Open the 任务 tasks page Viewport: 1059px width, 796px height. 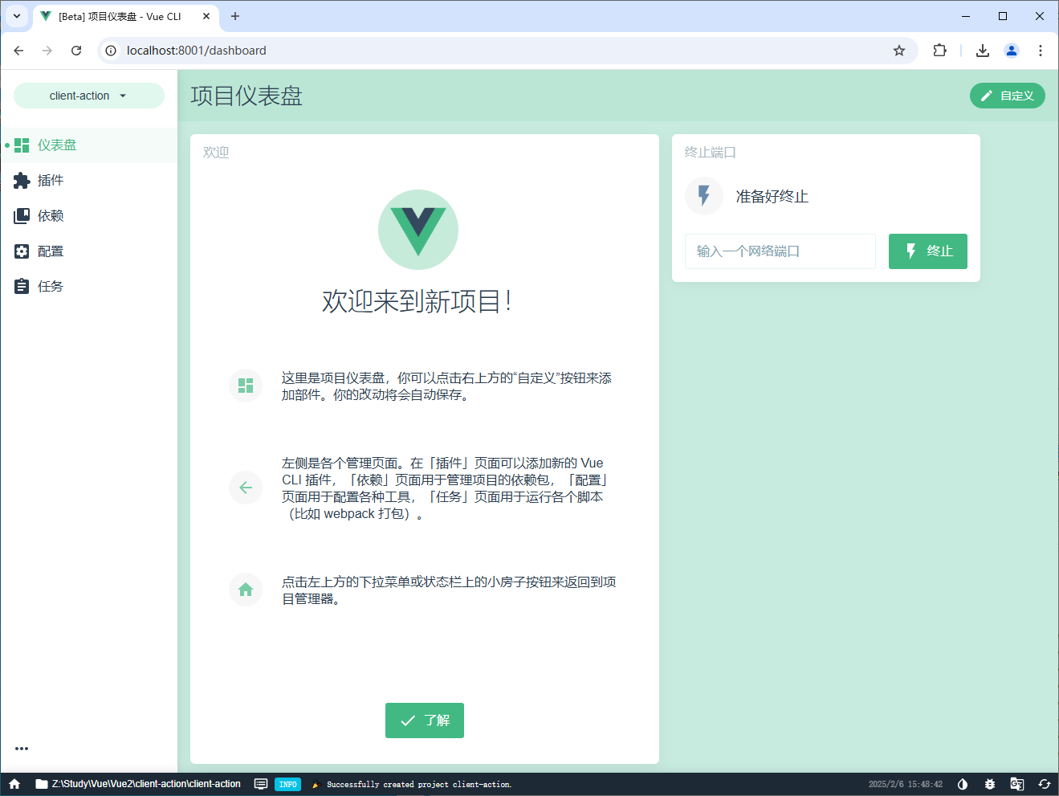coord(88,287)
